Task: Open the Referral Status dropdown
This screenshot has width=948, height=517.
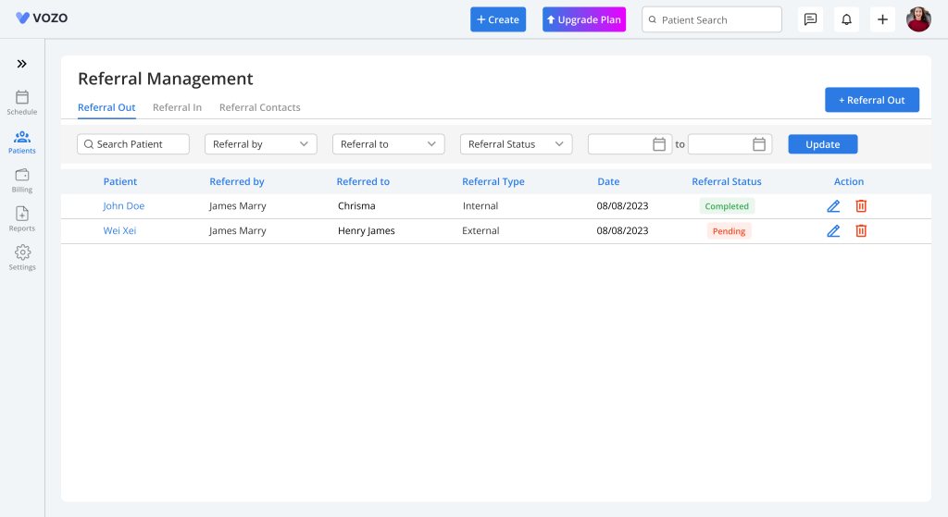Action: (x=516, y=144)
